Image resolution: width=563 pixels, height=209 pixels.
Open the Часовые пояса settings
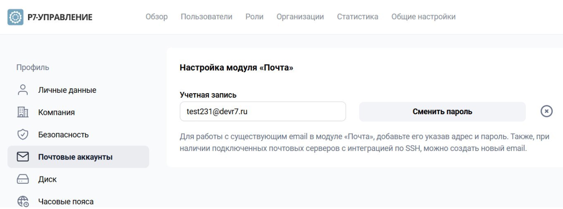click(x=66, y=201)
